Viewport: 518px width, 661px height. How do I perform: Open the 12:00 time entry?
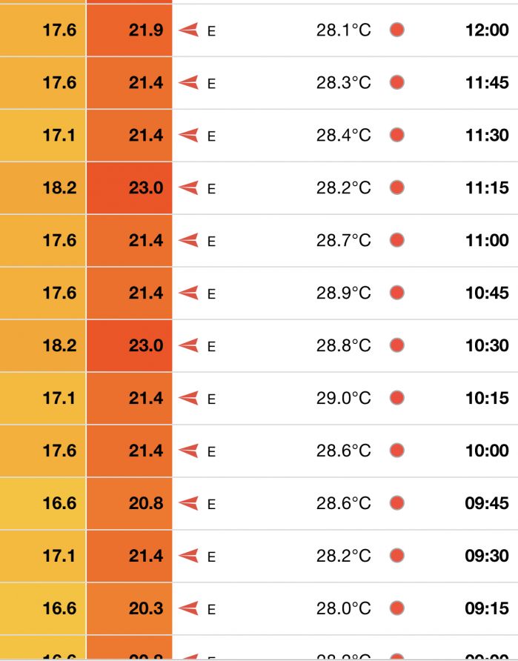pyautogui.click(x=487, y=30)
